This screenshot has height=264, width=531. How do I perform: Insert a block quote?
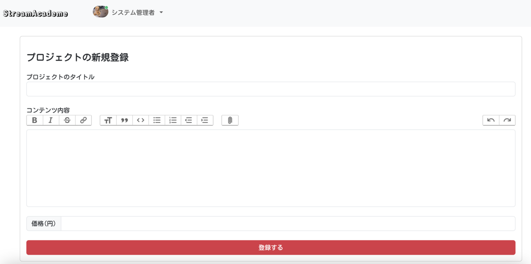tap(124, 120)
